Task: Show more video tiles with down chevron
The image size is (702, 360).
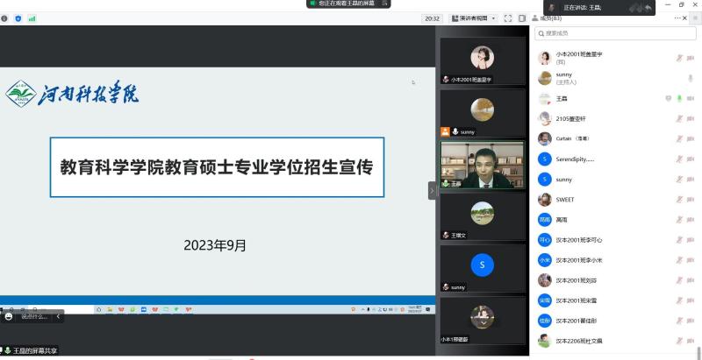Action: (484, 322)
